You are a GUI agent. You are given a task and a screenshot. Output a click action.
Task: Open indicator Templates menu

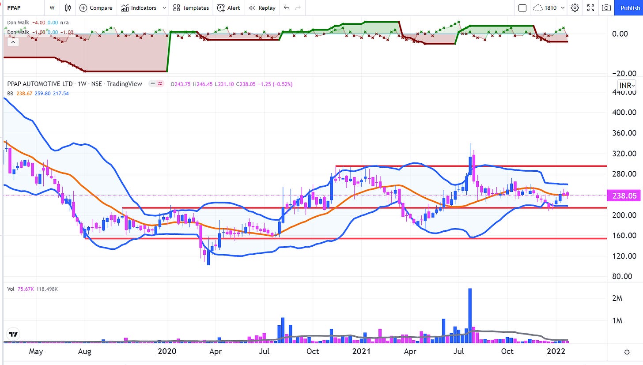click(191, 8)
